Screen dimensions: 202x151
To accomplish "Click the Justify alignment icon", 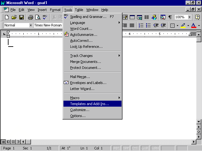I will point(132,25).
